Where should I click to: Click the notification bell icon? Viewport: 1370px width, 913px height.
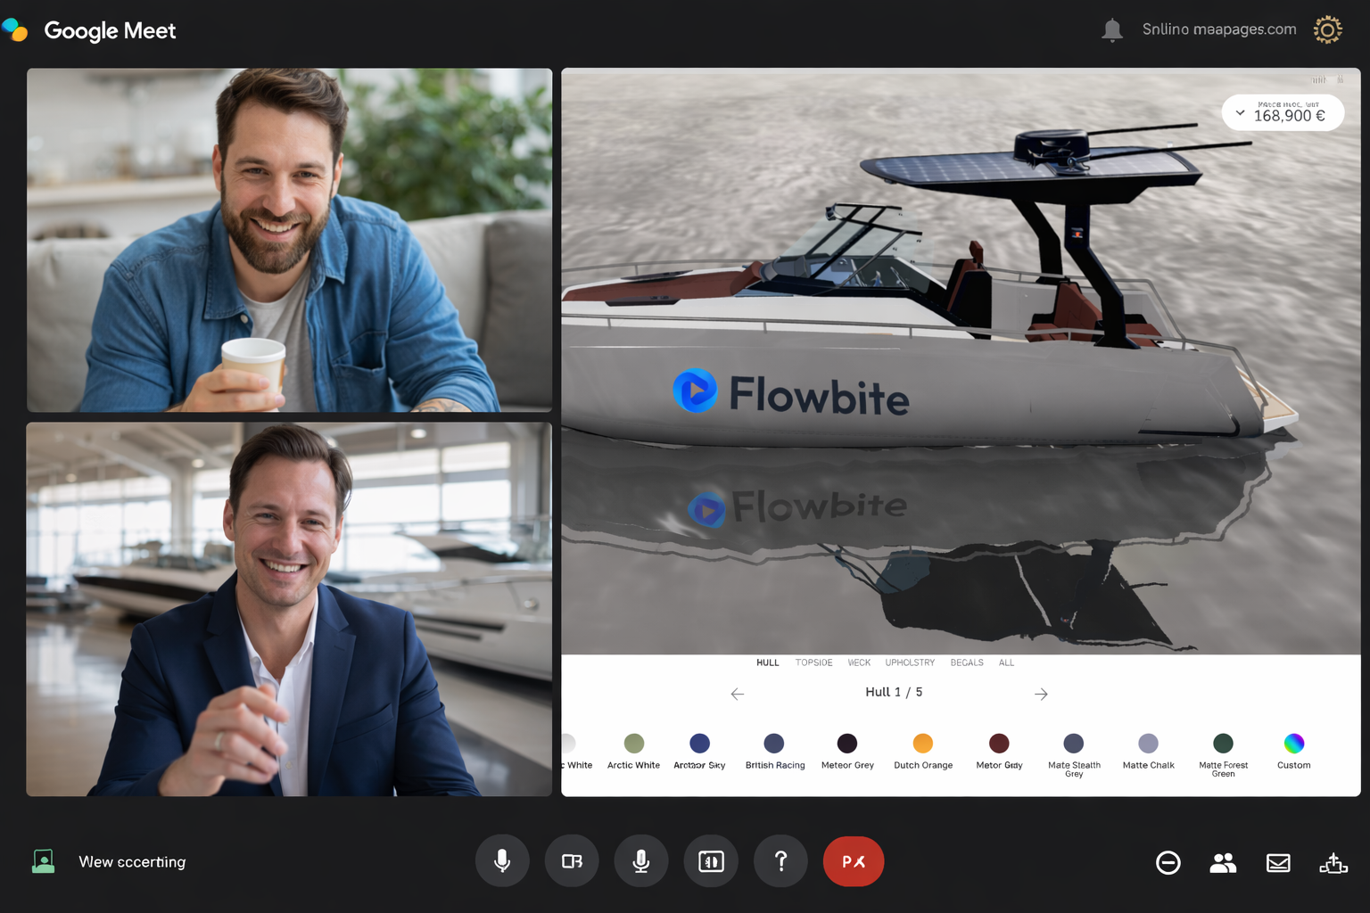1111,30
